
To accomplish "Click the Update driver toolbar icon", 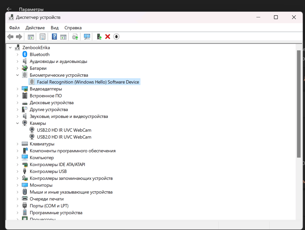I will (x=75, y=37).
